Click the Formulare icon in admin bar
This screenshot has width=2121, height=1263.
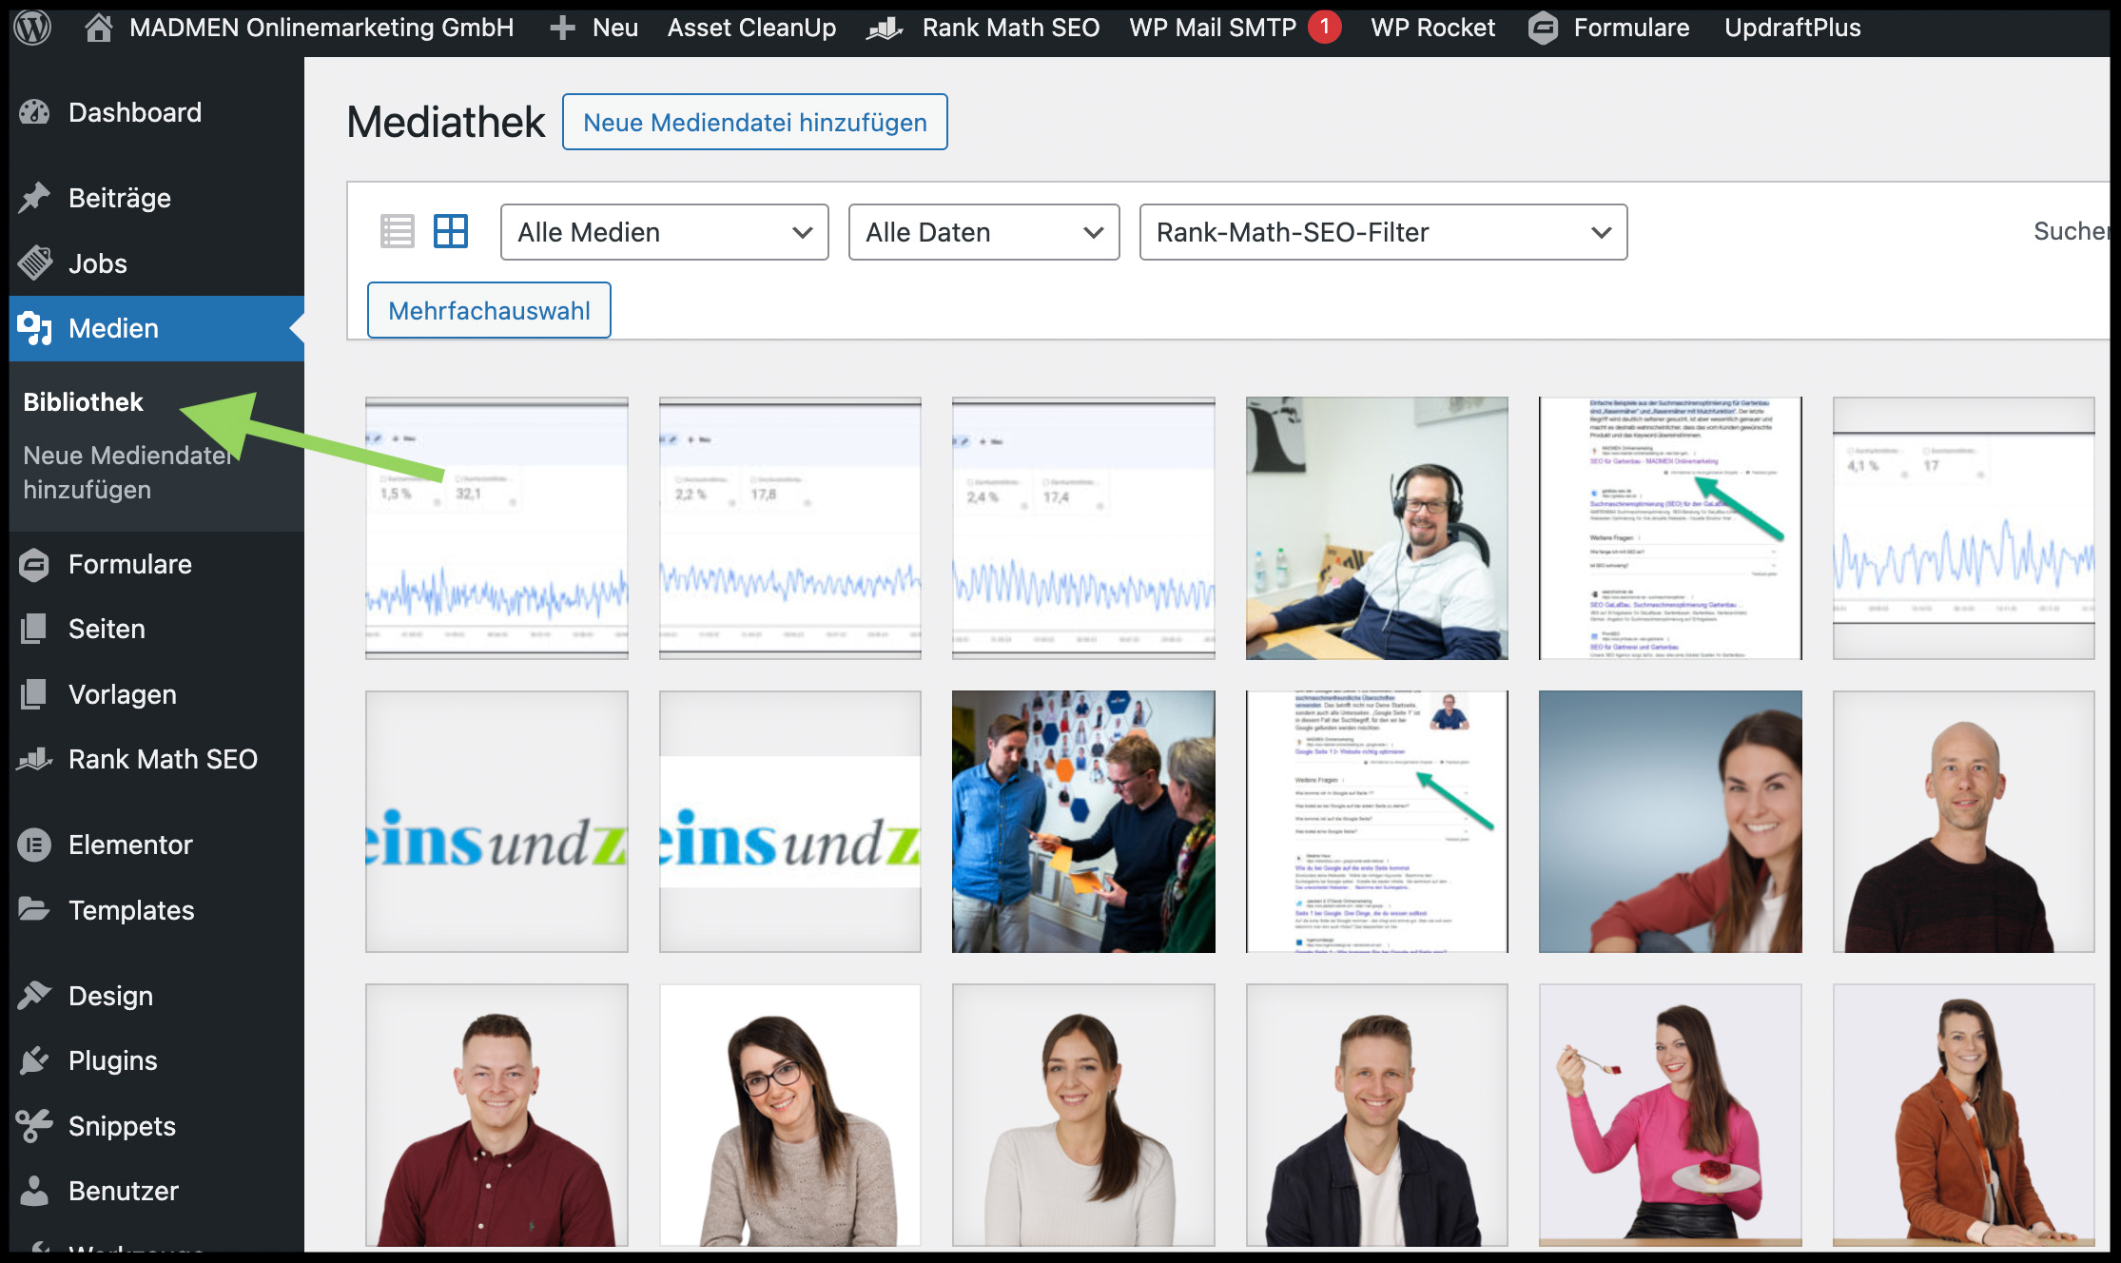[x=1543, y=29]
